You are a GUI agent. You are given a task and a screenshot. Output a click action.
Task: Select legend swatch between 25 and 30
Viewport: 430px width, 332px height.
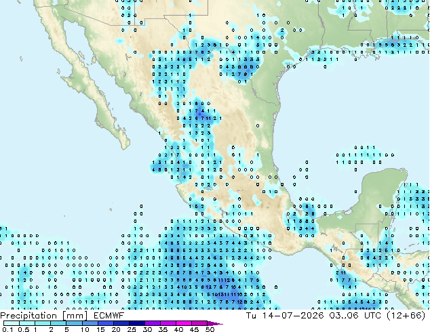pyautogui.click(x=136, y=323)
